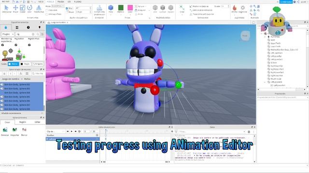Switch to the PRUEBA ribbon tab
309x173 pixels.
60,1
